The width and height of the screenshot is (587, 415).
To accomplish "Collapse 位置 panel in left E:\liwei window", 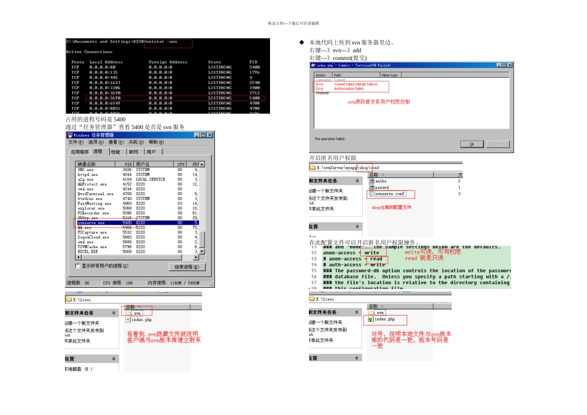I will click(x=114, y=359).
